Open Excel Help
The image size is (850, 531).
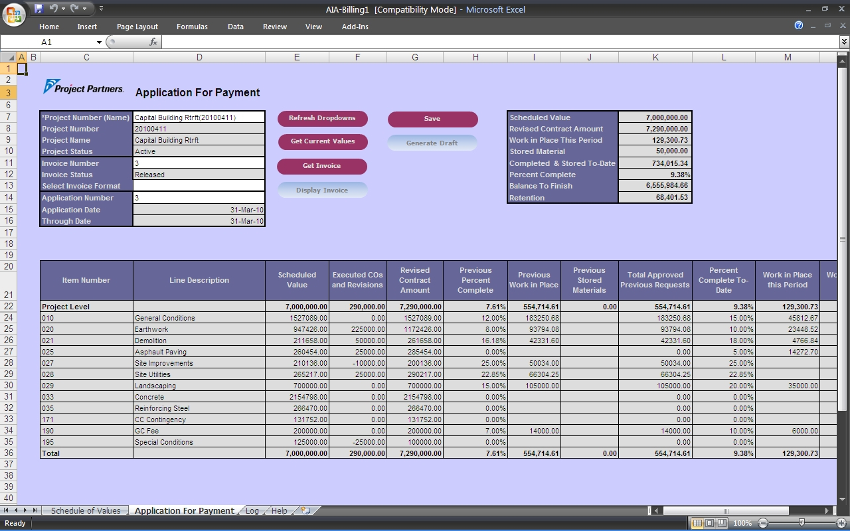(x=798, y=26)
